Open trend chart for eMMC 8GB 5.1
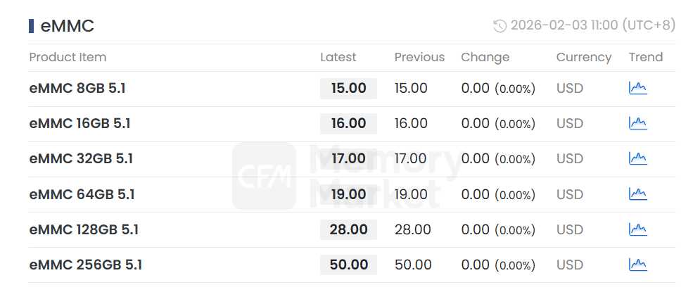Screen dimensions: 700x292 (637, 88)
